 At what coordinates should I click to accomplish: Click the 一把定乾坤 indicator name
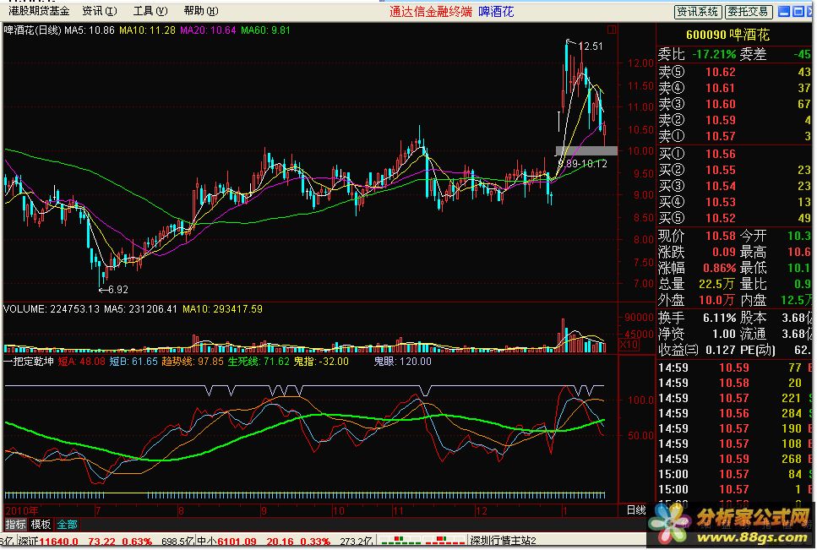29,362
